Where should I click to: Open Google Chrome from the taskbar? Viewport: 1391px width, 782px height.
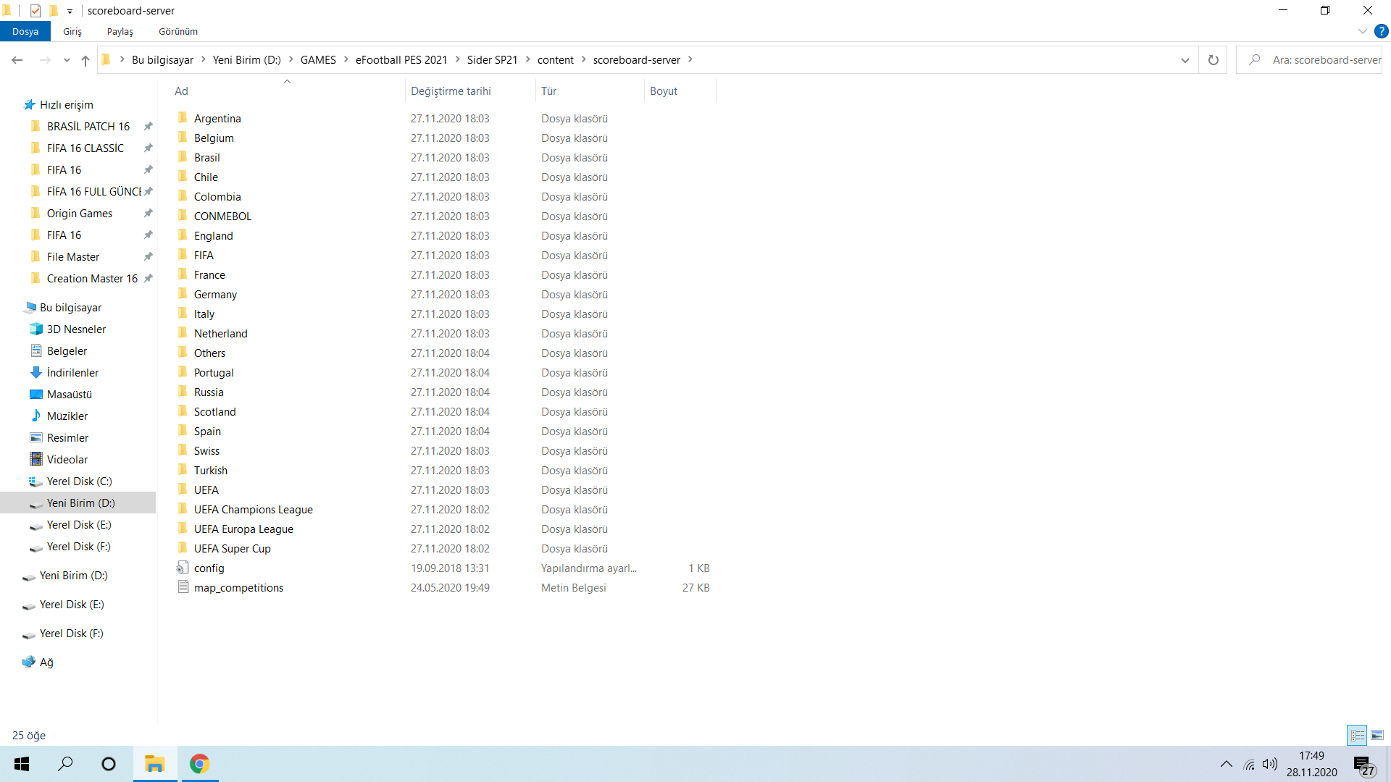[x=199, y=764]
